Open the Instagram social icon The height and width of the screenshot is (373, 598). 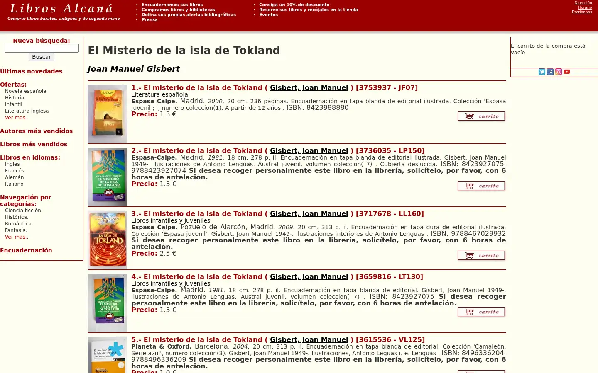[x=559, y=72]
